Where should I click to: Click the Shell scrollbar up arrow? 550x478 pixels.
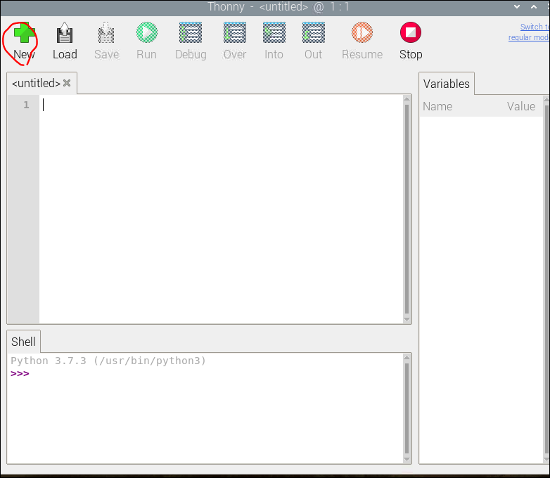407,358
